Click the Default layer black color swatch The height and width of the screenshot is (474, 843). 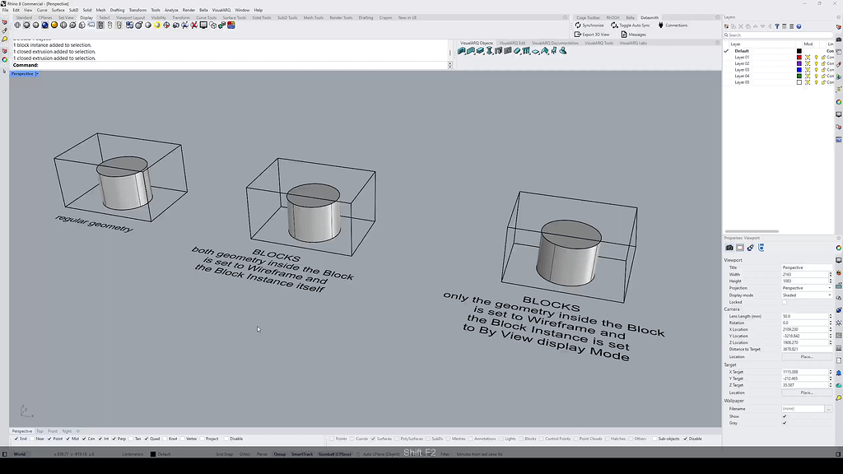point(799,51)
